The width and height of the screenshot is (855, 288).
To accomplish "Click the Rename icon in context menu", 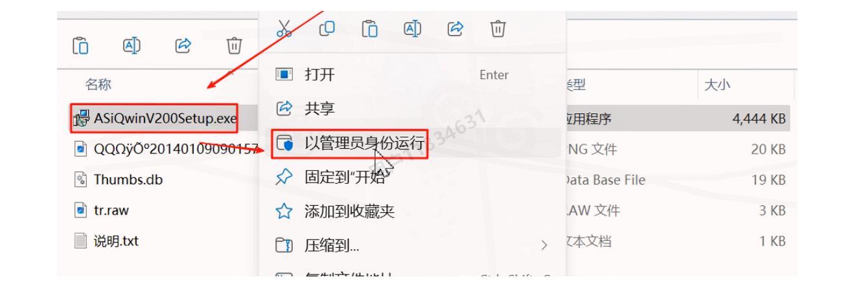I will point(410,29).
